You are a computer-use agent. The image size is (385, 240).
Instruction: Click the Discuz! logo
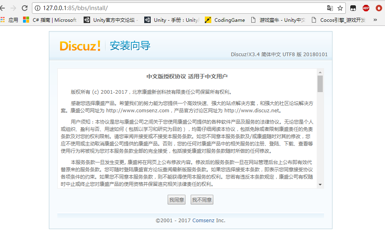tap(80, 46)
